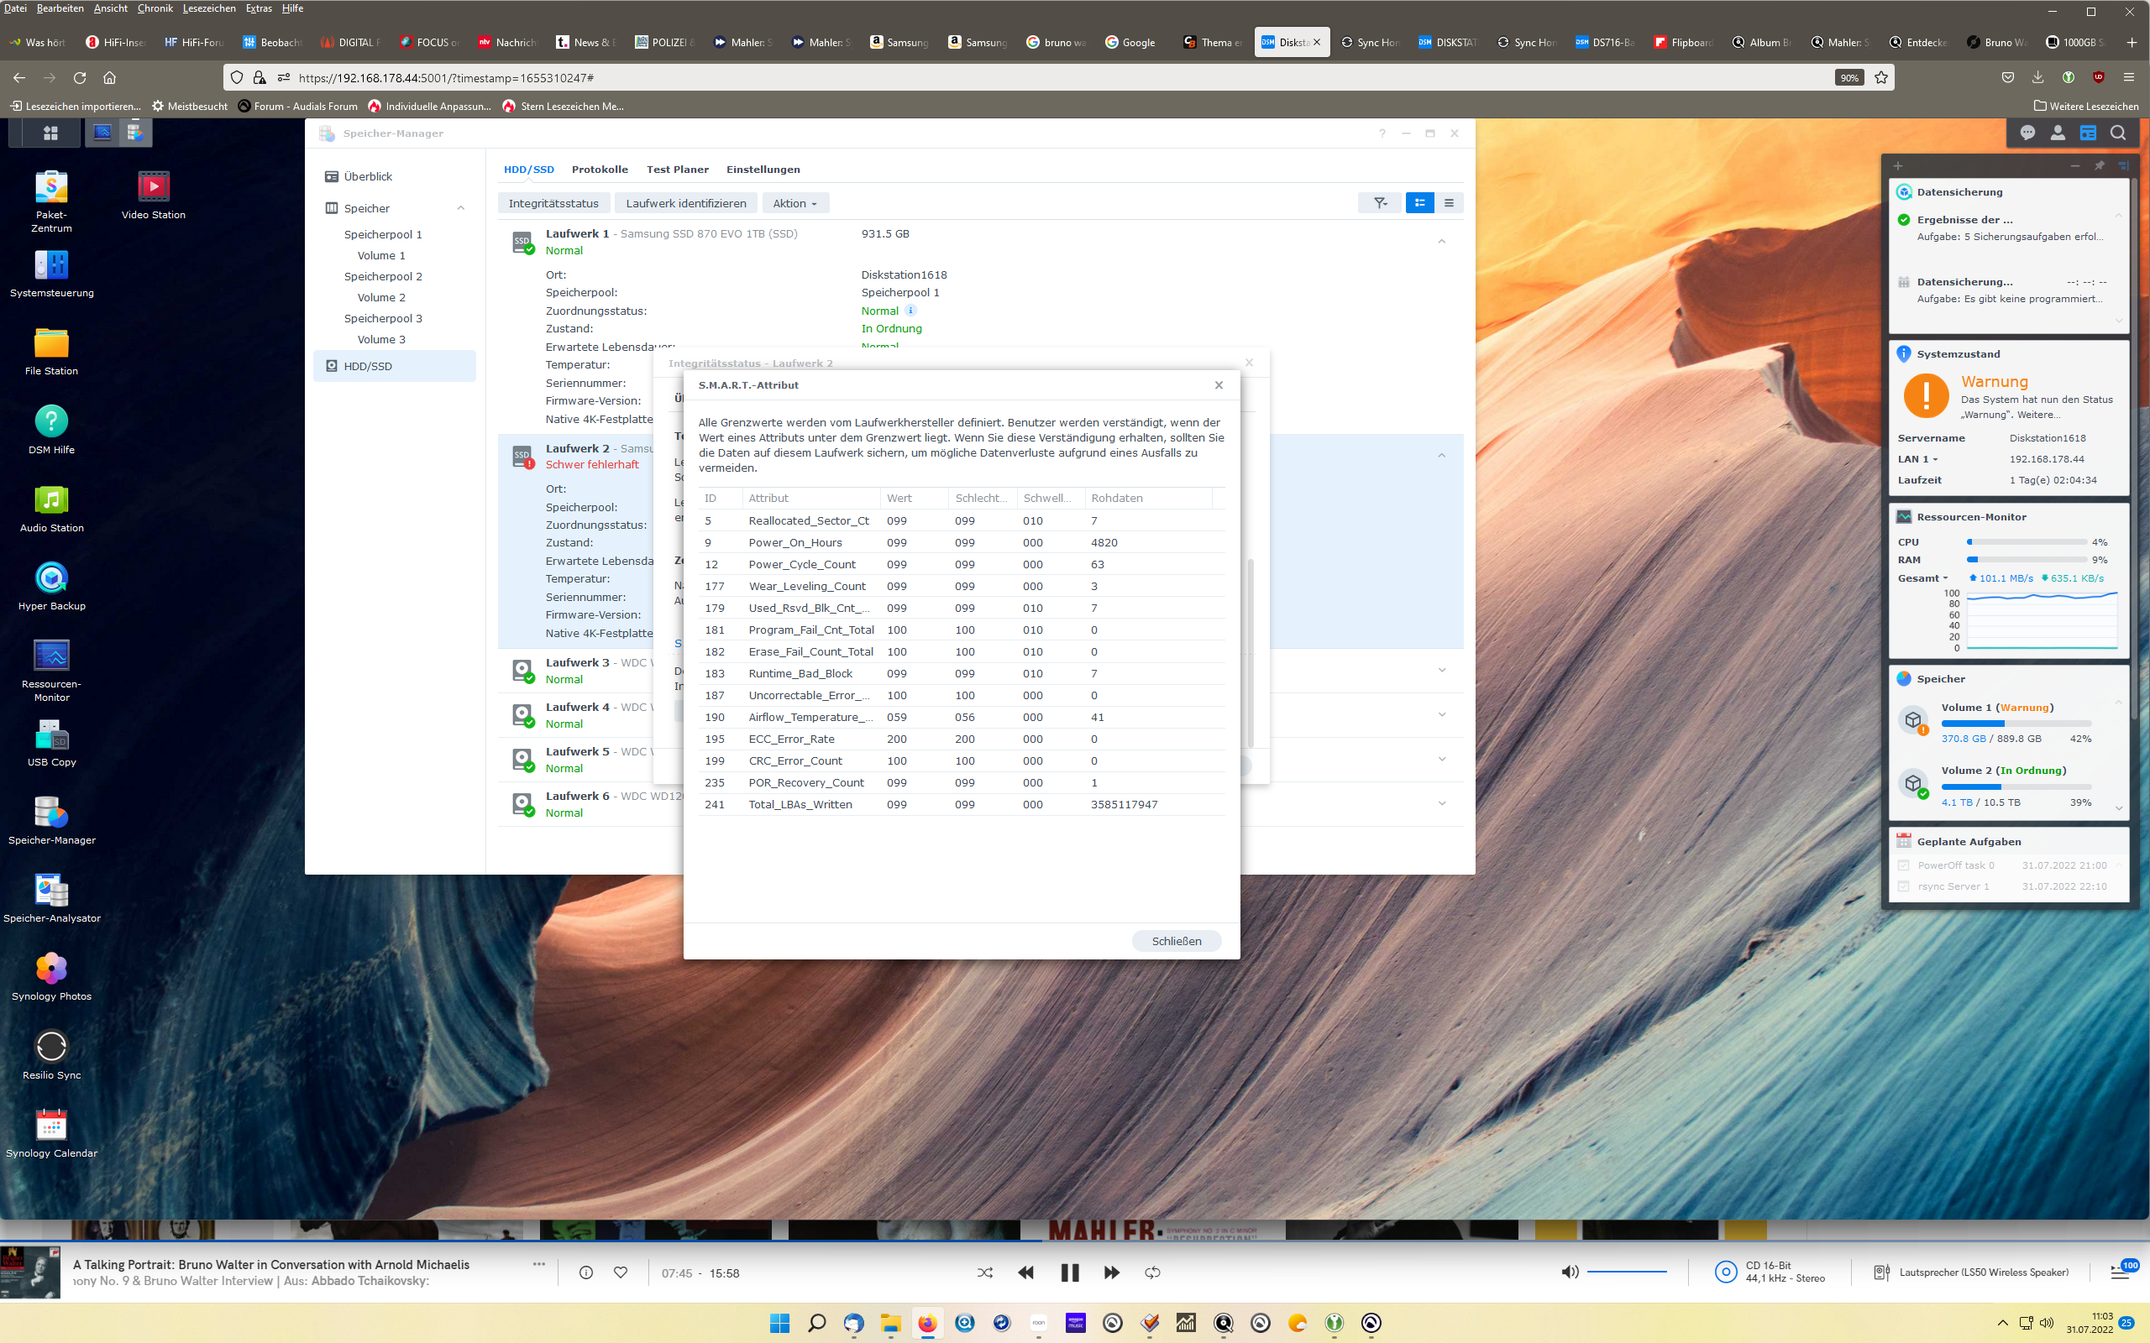The width and height of the screenshot is (2150, 1343).
Task: Switch to compact list view icon
Action: 1449,203
